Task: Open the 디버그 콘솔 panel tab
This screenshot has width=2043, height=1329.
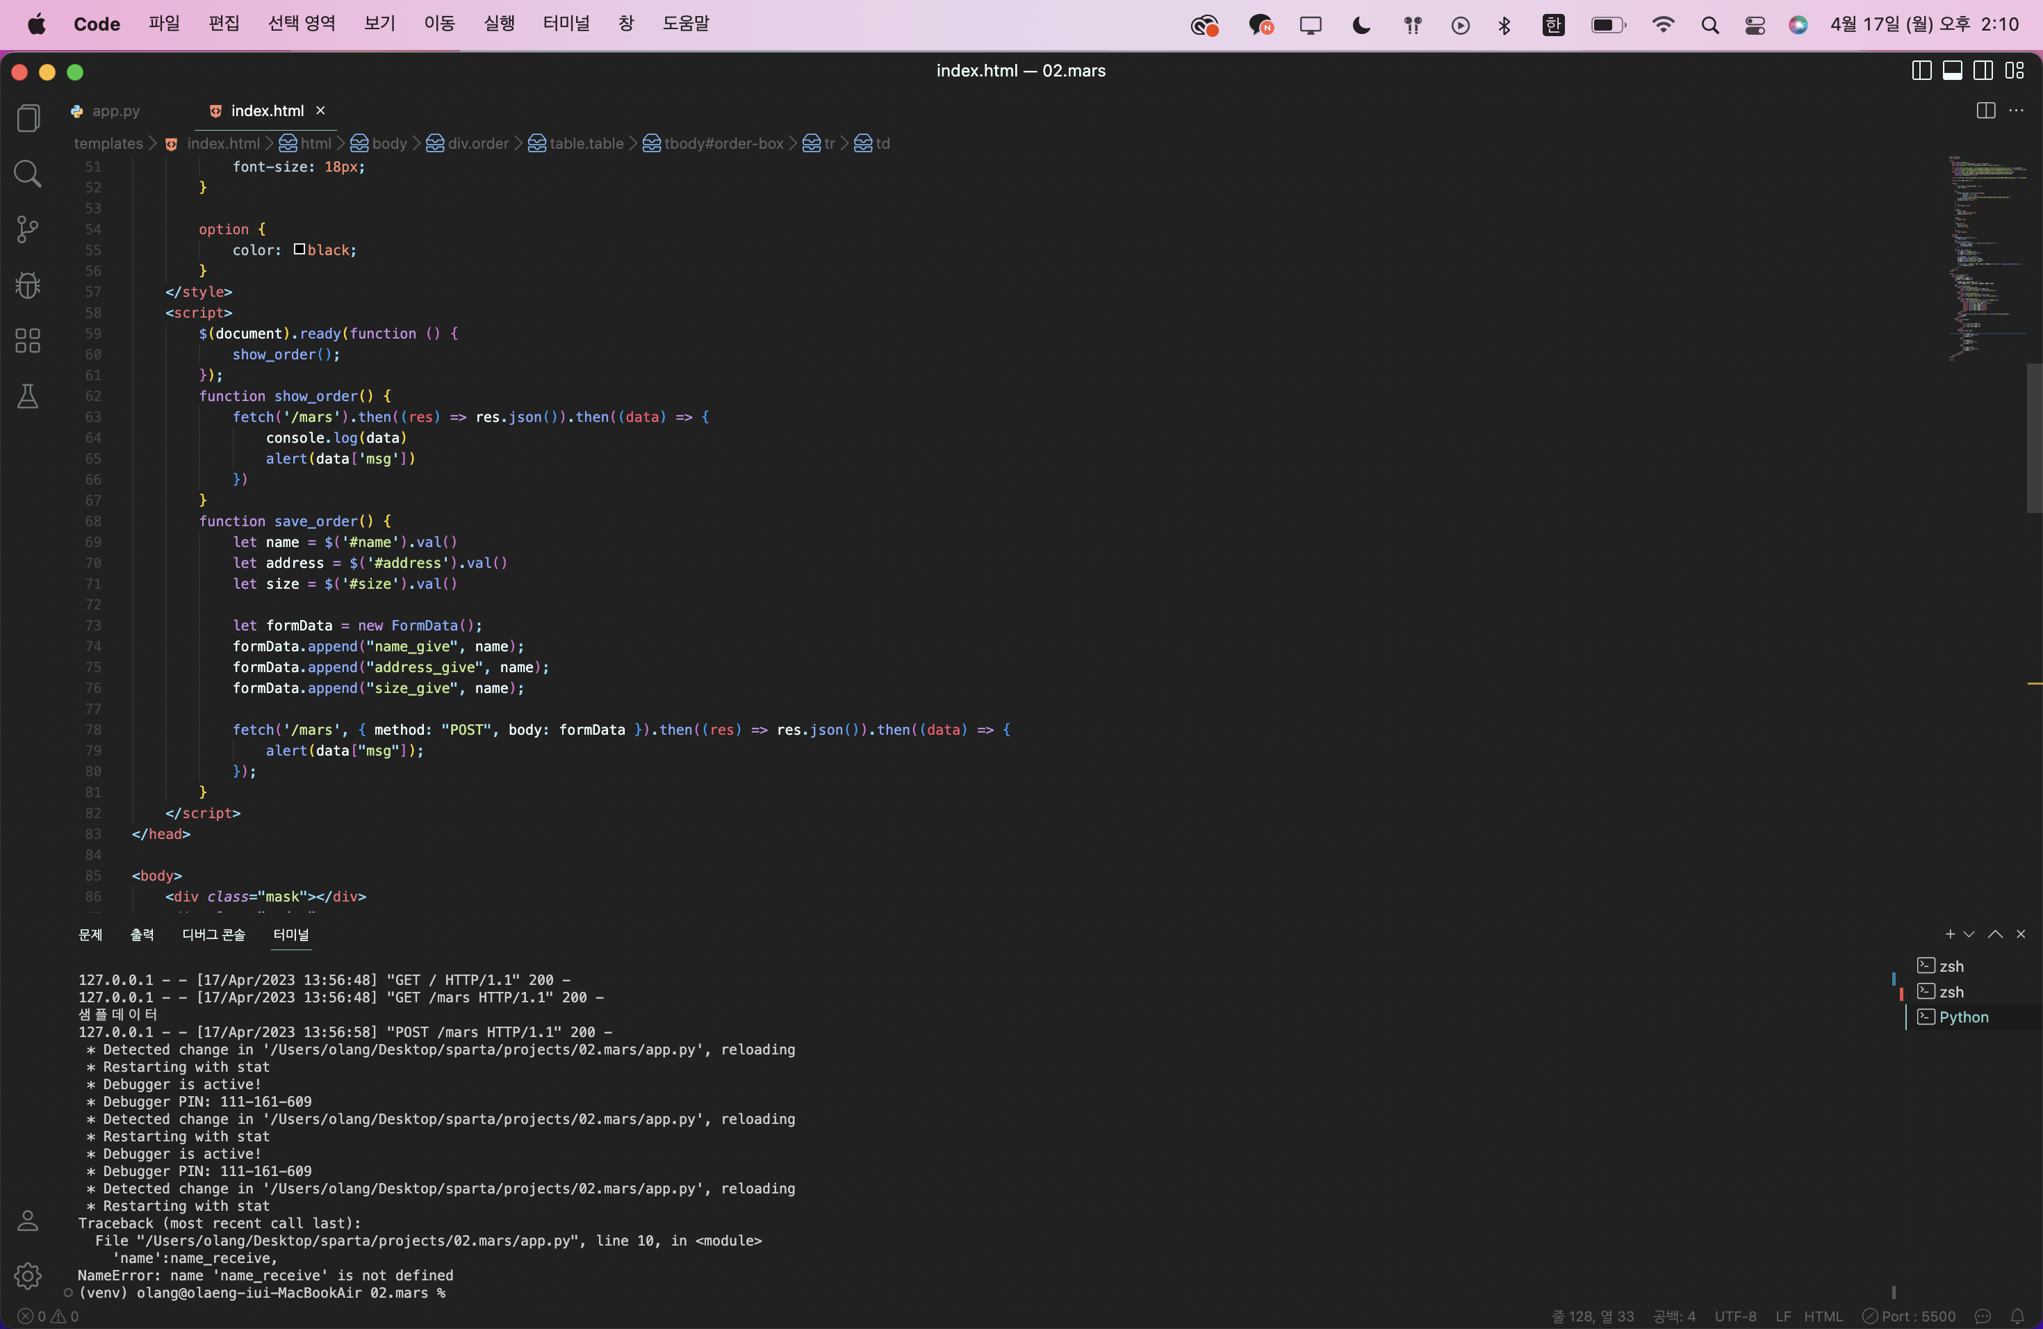Action: pos(214,934)
